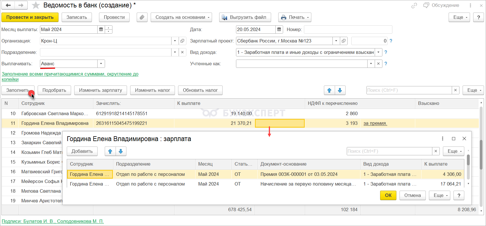Step the Месяц выплаты month up
Viewport: 486px width, 226px height.
[109, 28]
